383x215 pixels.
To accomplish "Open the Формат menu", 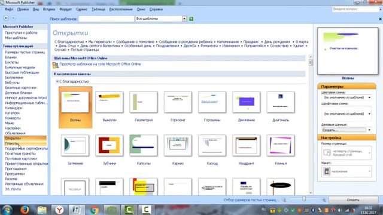I will 65,10.
